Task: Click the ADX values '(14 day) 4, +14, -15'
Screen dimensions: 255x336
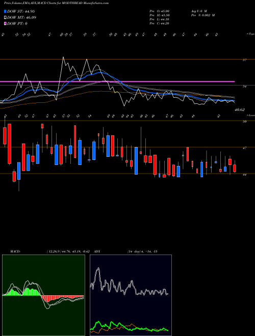Action: tap(142, 251)
